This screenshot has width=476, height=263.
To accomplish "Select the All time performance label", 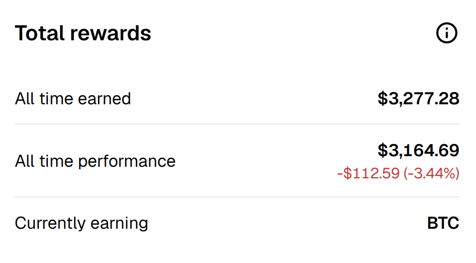I will 95,161.
